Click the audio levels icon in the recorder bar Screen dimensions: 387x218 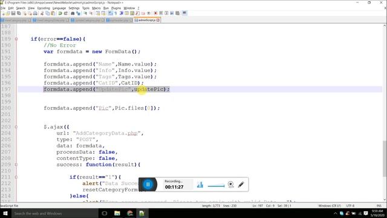pos(200,185)
